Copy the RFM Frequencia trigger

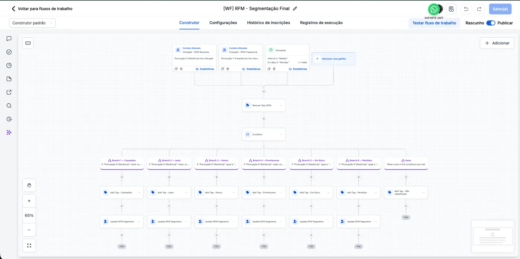tap(223, 69)
